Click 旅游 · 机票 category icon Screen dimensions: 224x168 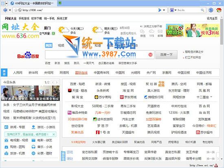tap(6, 153)
